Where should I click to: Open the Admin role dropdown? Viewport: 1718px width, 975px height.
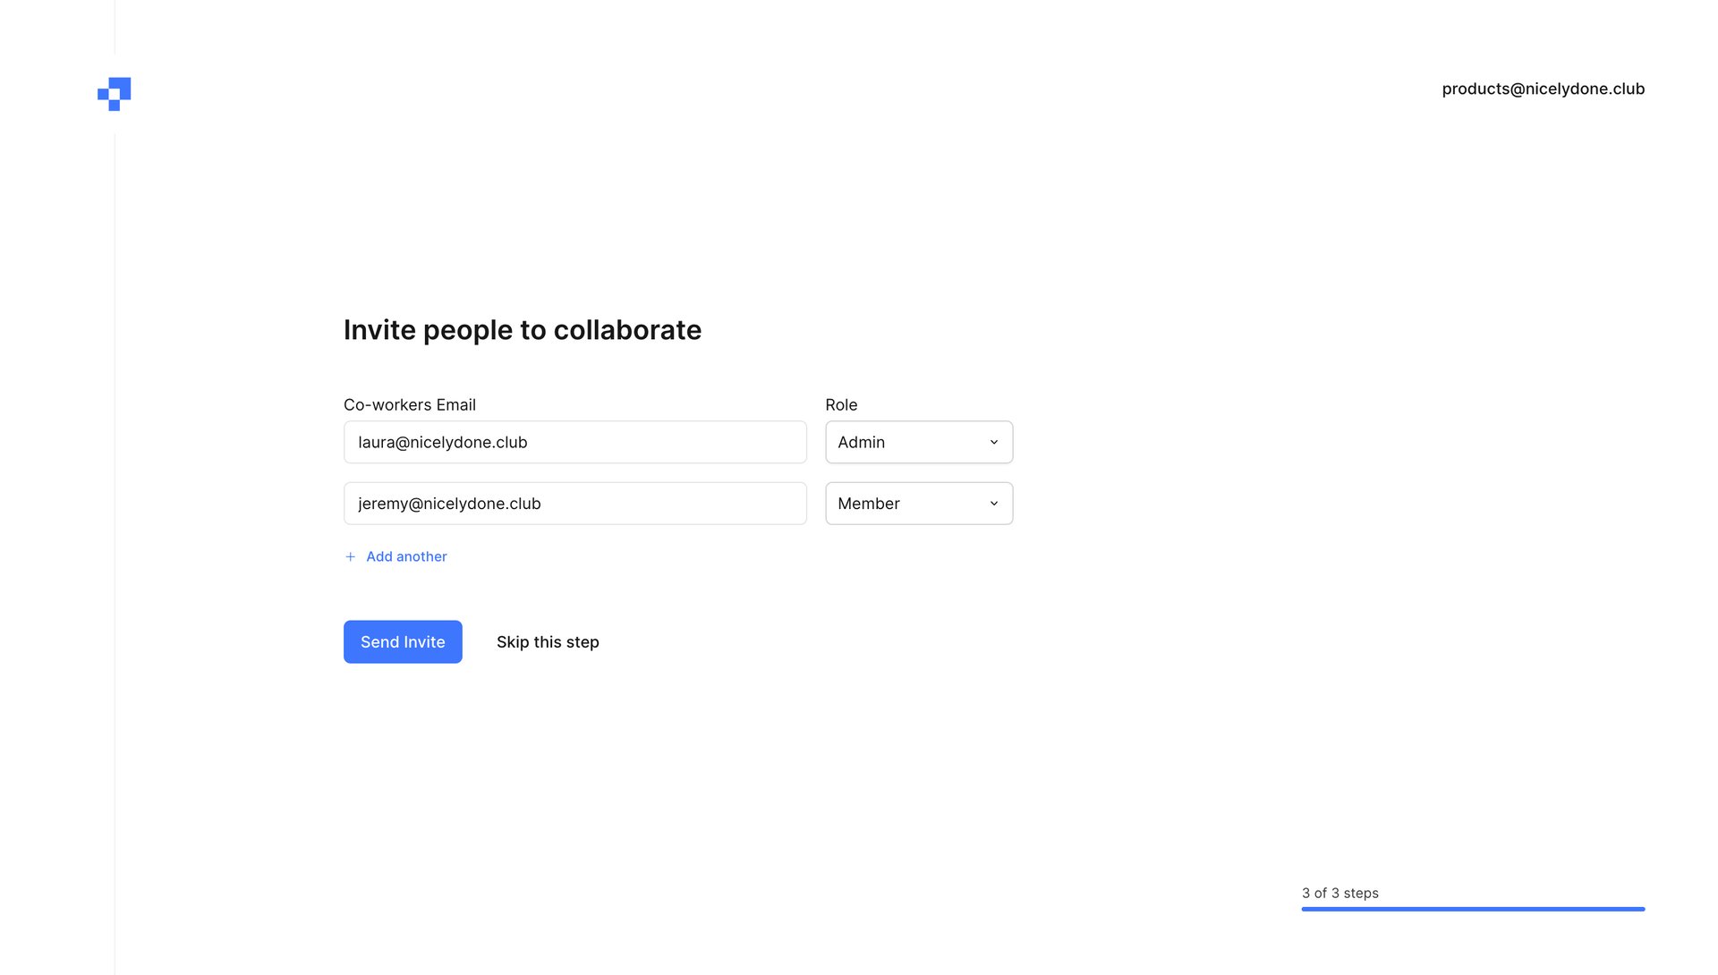[918, 442]
